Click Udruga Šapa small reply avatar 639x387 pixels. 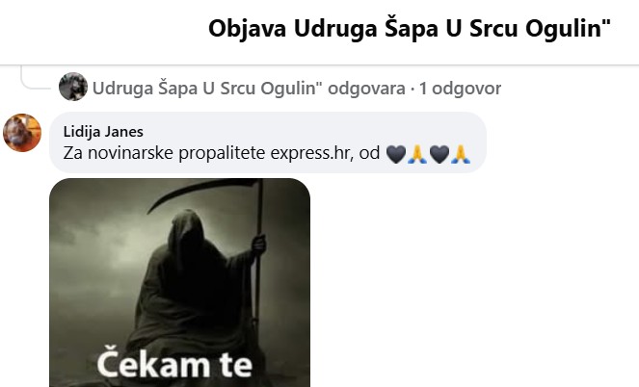pos(73,87)
